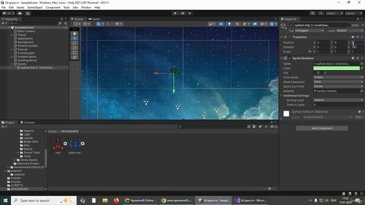Click the Position X input field
The width and height of the screenshot is (365, 205).
pyautogui.click(x=323, y=43)
